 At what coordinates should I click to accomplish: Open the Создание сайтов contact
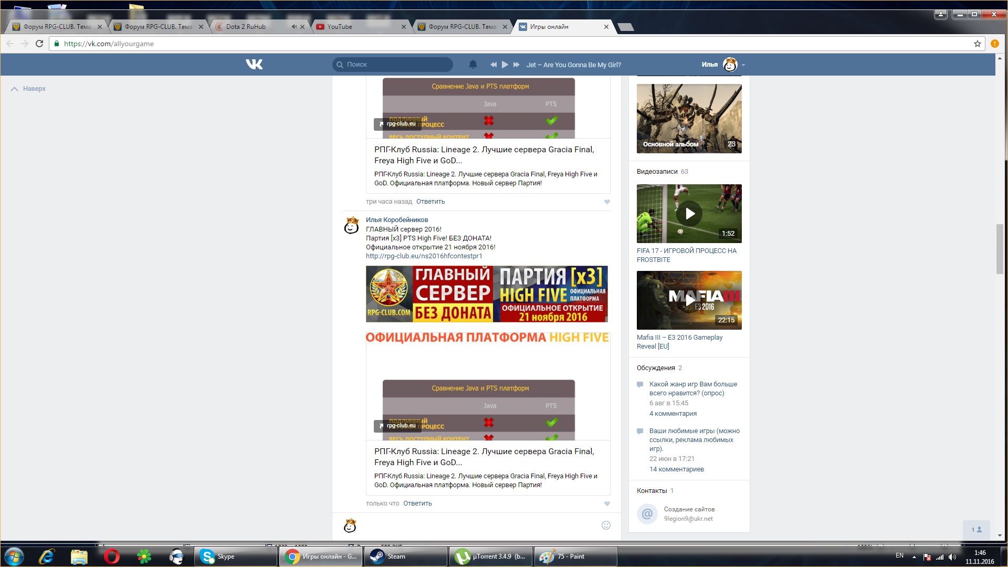(689, 509)
